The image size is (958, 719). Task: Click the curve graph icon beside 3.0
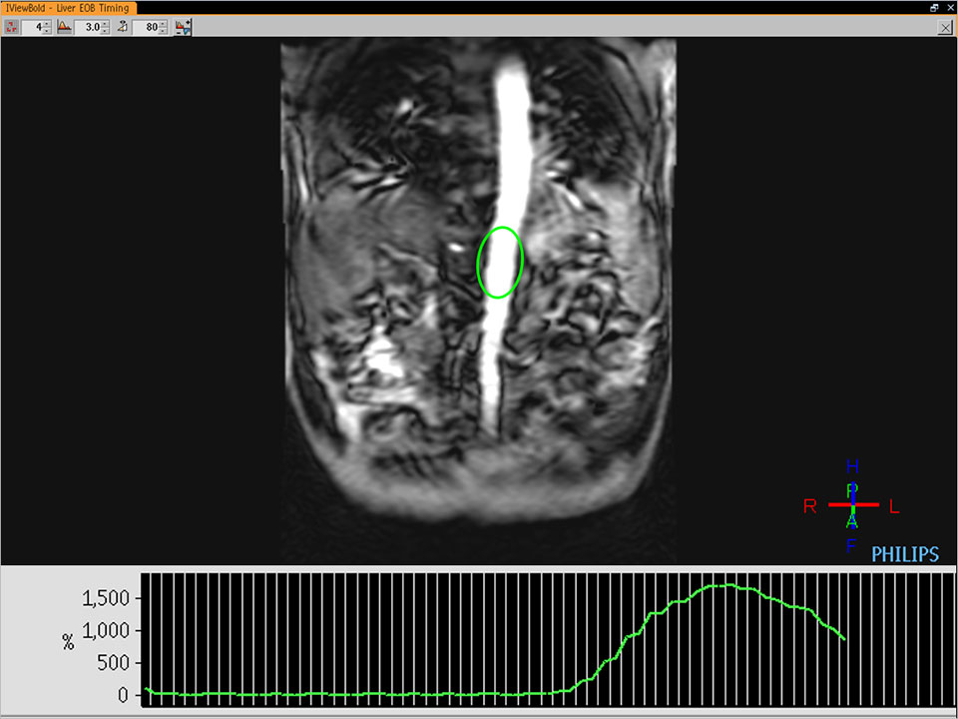(x=65, y=27)
